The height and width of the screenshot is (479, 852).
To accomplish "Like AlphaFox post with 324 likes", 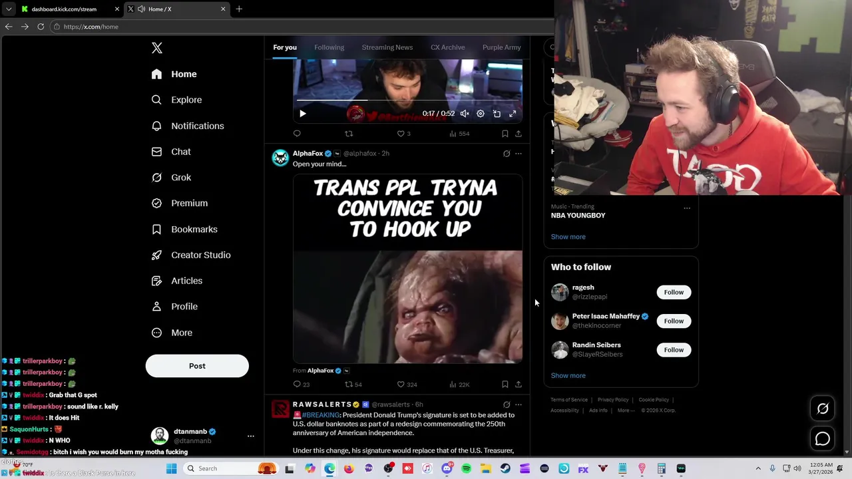I will coord(407,385).
